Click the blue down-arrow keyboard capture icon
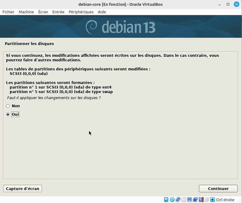Viewport: 242px width, 203px height. 212,200
